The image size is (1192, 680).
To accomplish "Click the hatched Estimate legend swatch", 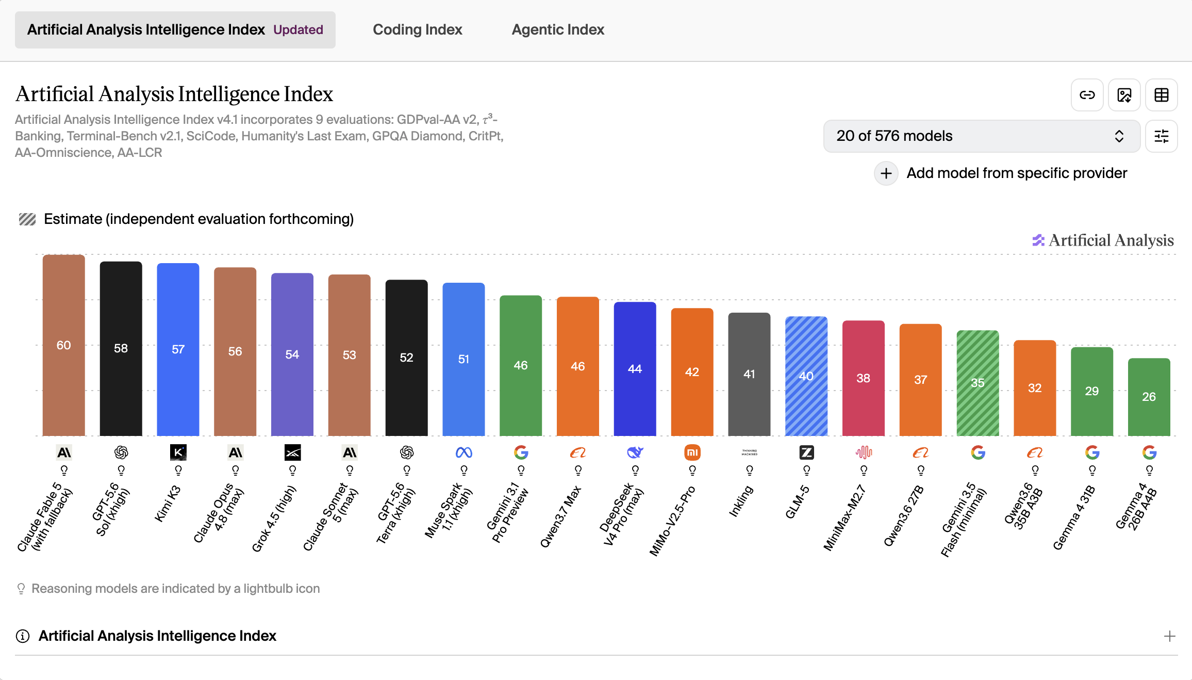I will tap(27, 219).
